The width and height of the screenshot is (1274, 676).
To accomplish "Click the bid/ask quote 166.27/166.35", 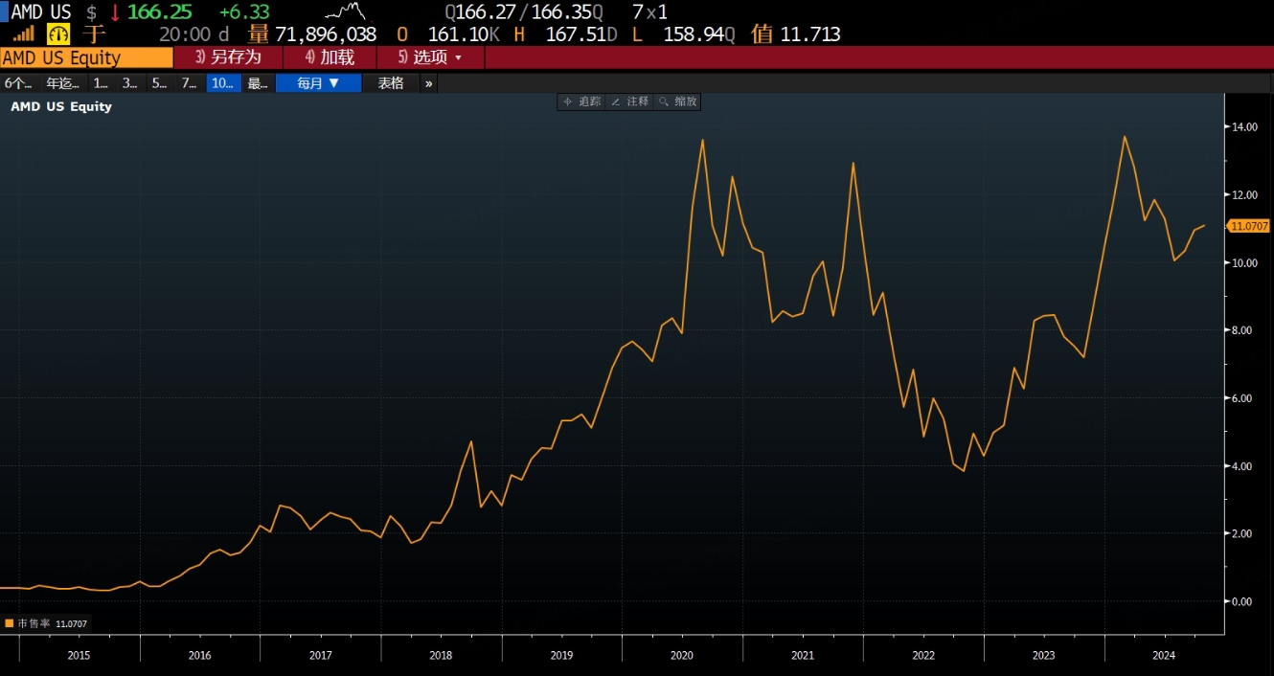I will 525,12.
